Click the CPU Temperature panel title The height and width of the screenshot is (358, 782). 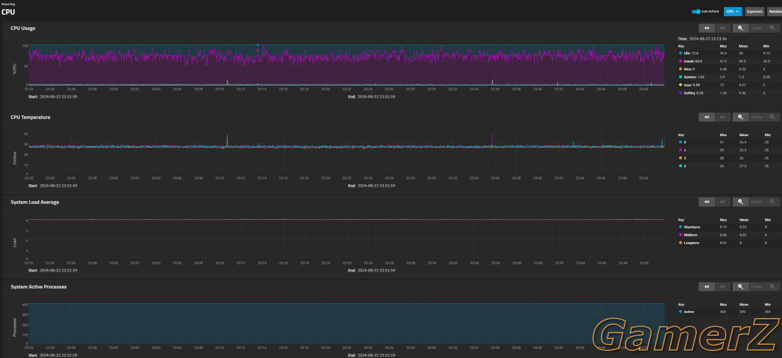31,117
